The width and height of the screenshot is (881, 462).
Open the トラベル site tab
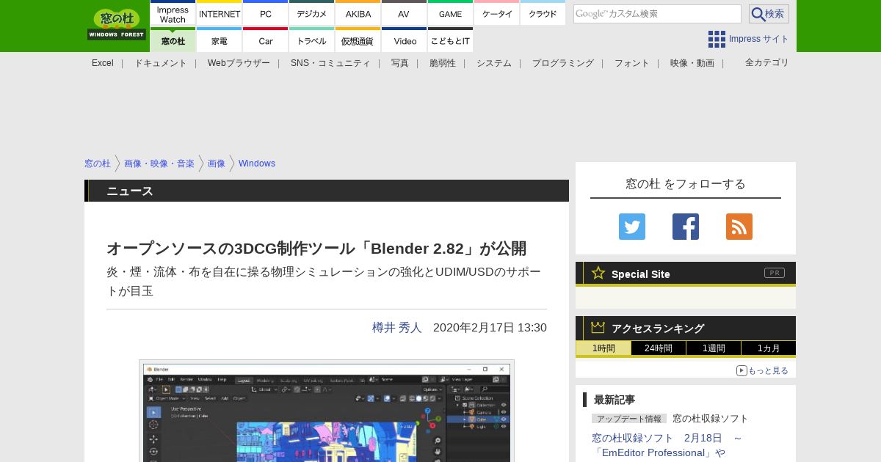pyautogui.click(x=312, y=40)
